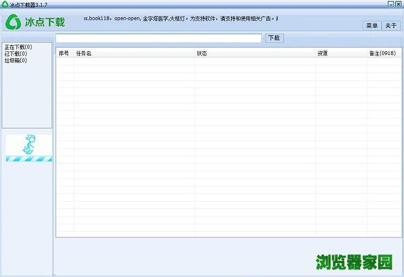Select 正在下载(0) in the sidebar
The height and width of the screenshot is (277, 404).
(x=18, y=47)
